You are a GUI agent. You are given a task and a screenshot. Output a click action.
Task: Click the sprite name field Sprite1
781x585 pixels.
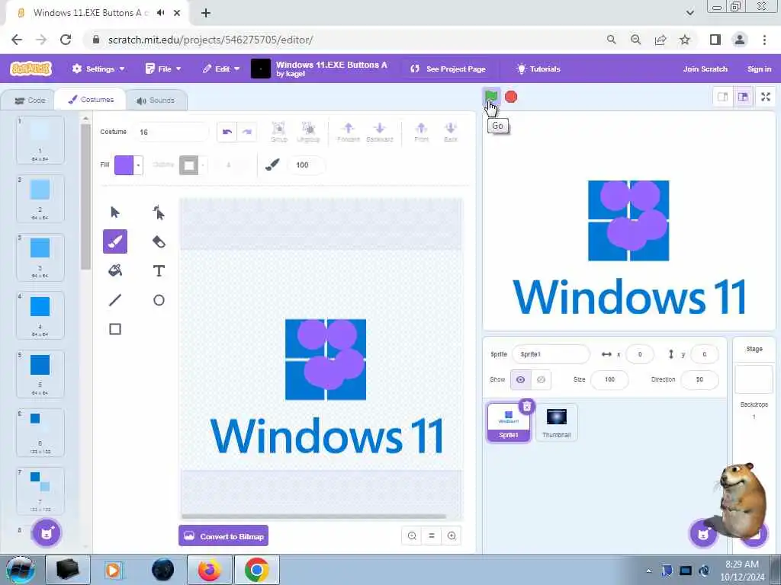click(551, 354)
